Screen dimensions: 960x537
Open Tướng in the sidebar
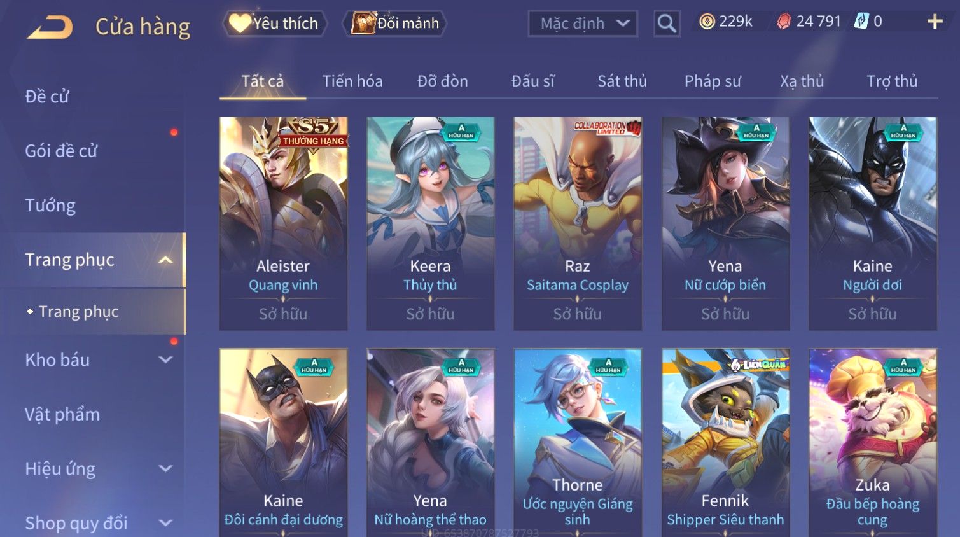point(50,205)
